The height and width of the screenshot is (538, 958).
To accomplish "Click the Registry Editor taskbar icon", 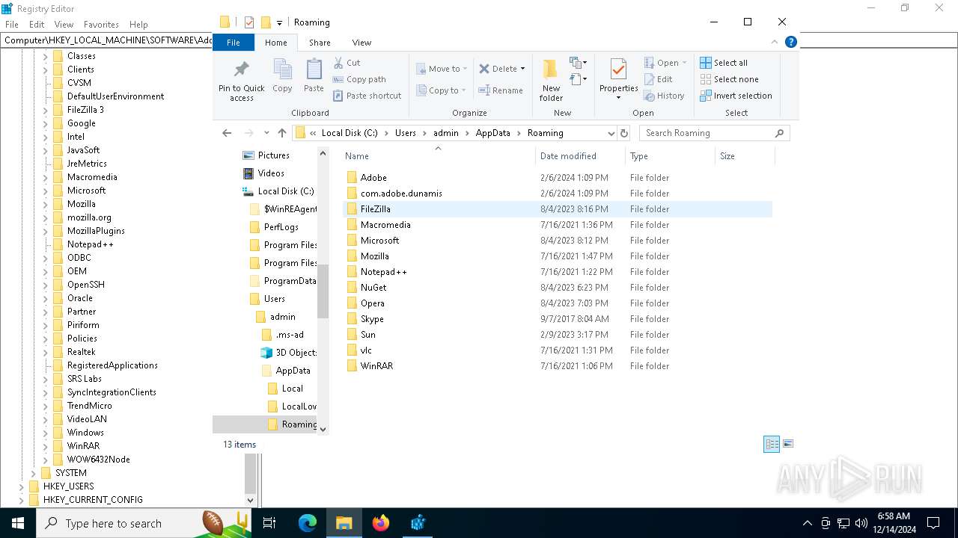I will click(418, 523).
